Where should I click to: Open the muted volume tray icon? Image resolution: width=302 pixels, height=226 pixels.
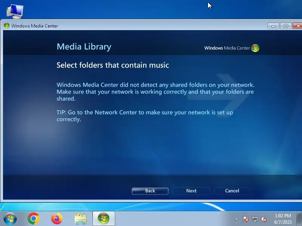[263, 219]
